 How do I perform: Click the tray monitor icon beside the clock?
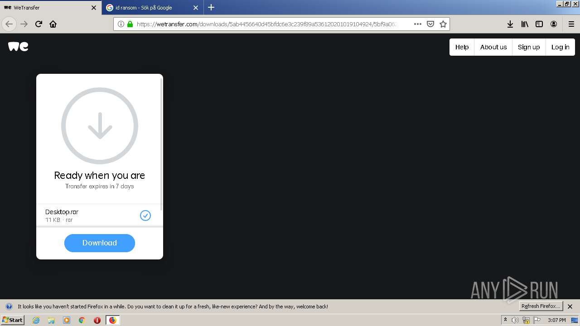575,320
